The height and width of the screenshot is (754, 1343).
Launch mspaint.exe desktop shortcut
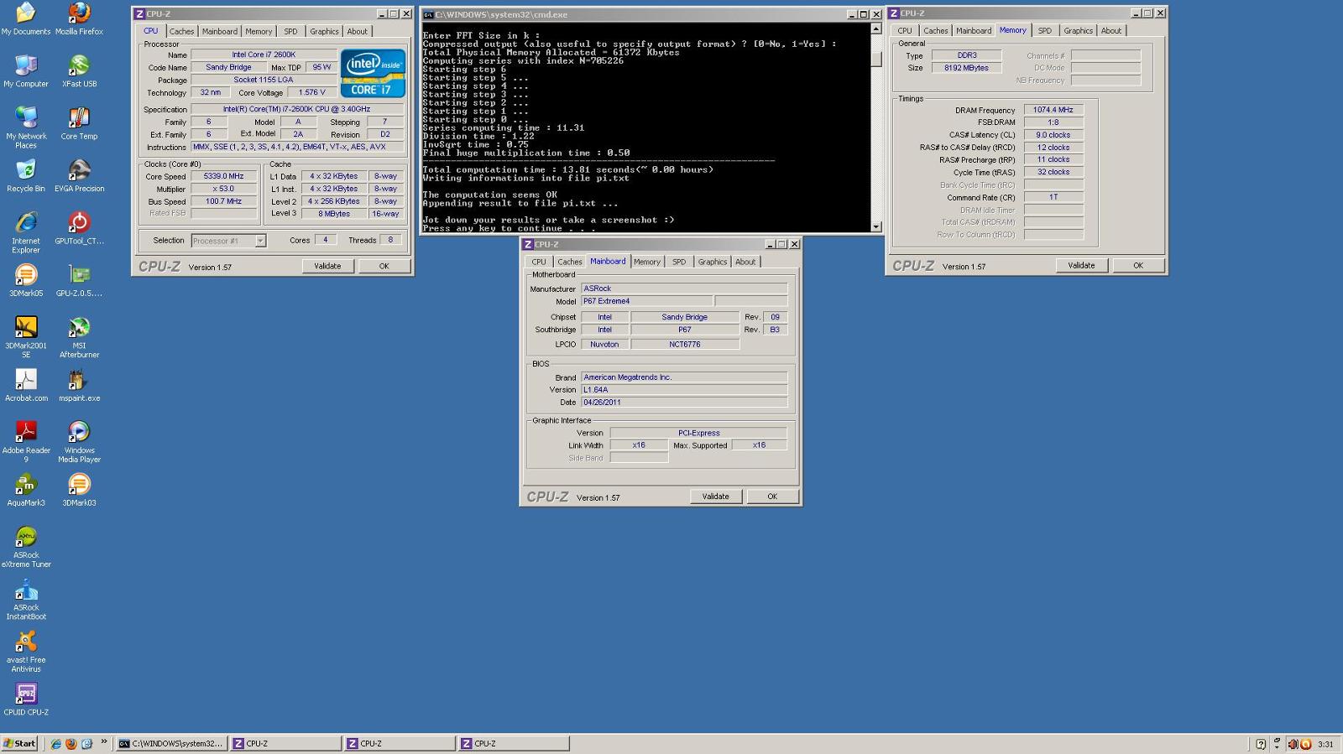pyautogui.click(x=79, y=386)
